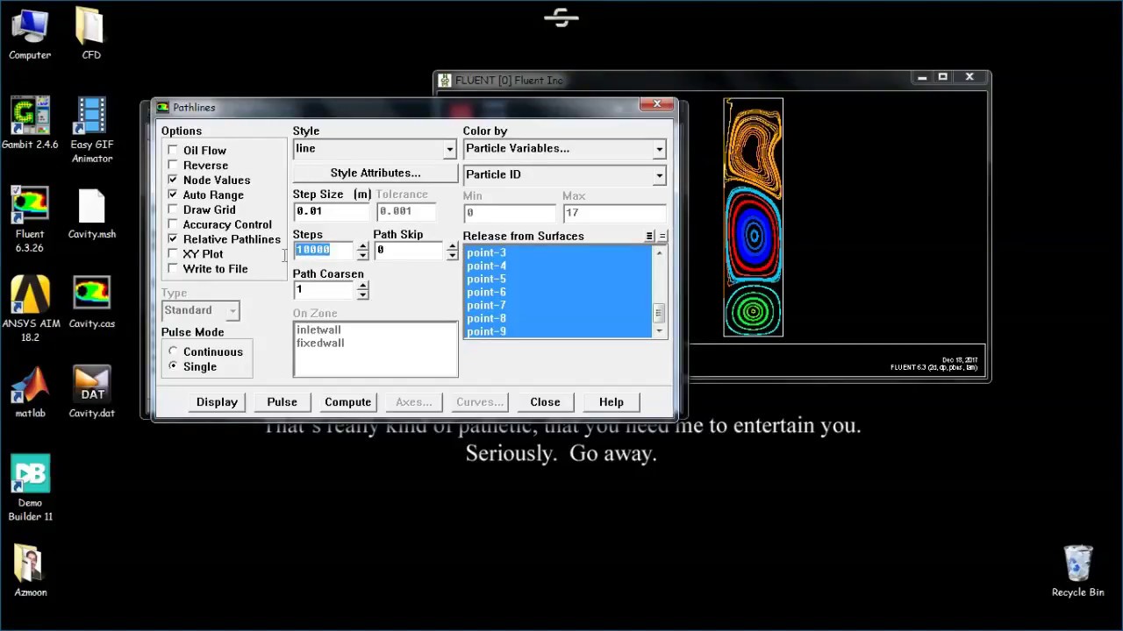Launch Demo Builder 11 shortcut

pyautogui.click(x=30, y=489)
